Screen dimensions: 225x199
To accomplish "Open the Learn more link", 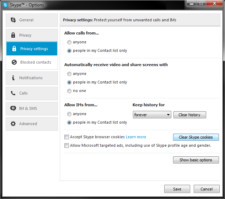I will pyautogui.click(x=136, y=137).
